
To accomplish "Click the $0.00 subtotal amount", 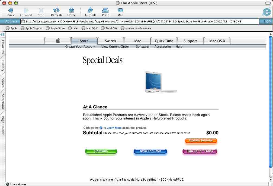I will pos(212,133).
